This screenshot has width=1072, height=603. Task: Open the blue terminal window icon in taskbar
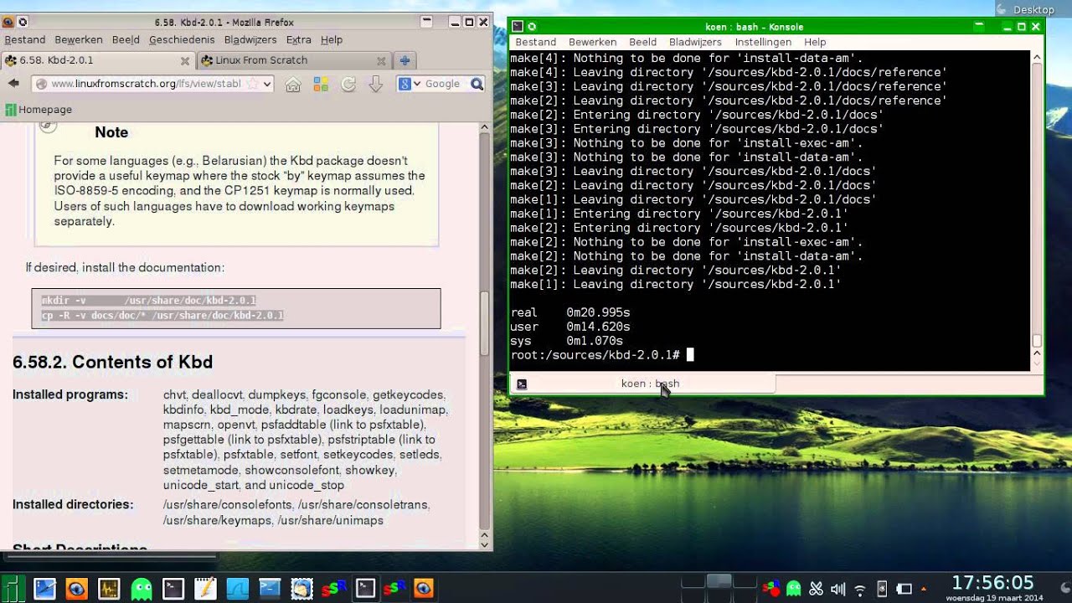pos(270,589)
